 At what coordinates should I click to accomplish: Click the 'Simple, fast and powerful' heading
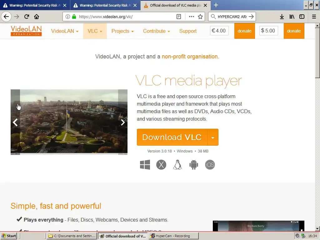point(56,206)
